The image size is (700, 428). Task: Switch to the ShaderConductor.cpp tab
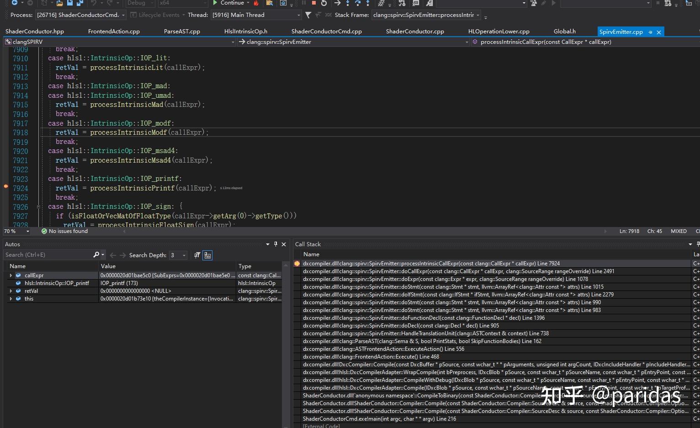click(x=414, y=32)
